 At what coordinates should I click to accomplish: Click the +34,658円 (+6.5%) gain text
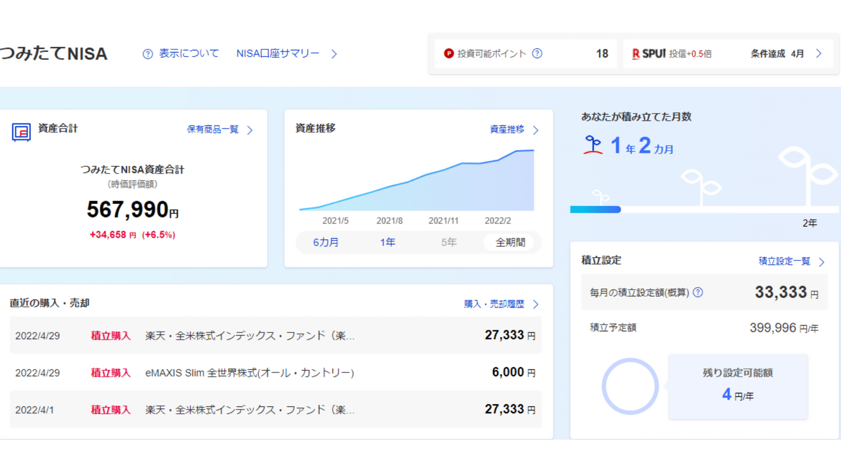(x=132, y=235)
